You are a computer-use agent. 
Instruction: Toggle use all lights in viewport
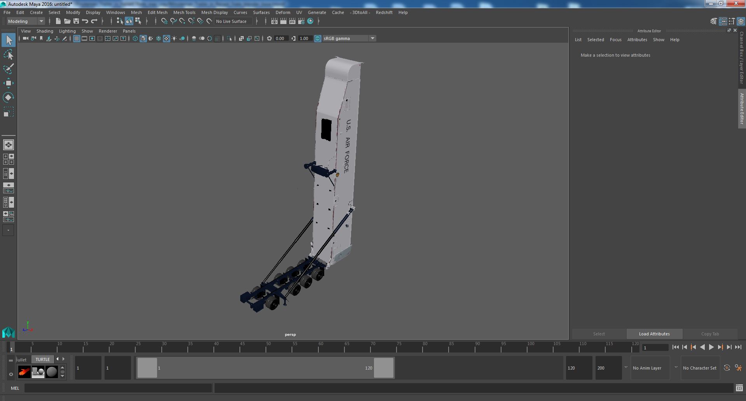[174, 38]
